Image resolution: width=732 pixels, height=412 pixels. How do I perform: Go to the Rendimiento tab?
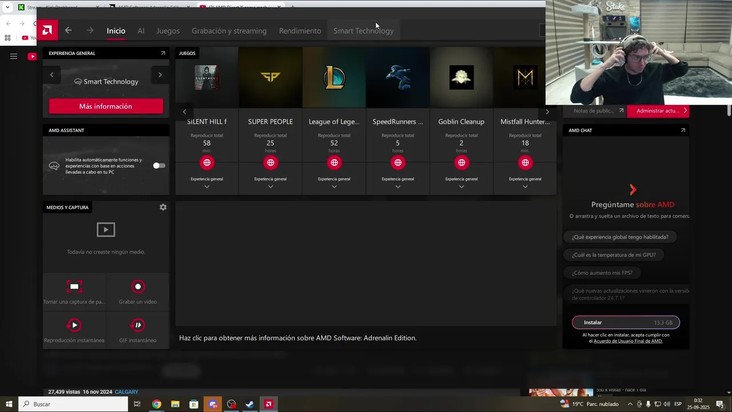300,31
